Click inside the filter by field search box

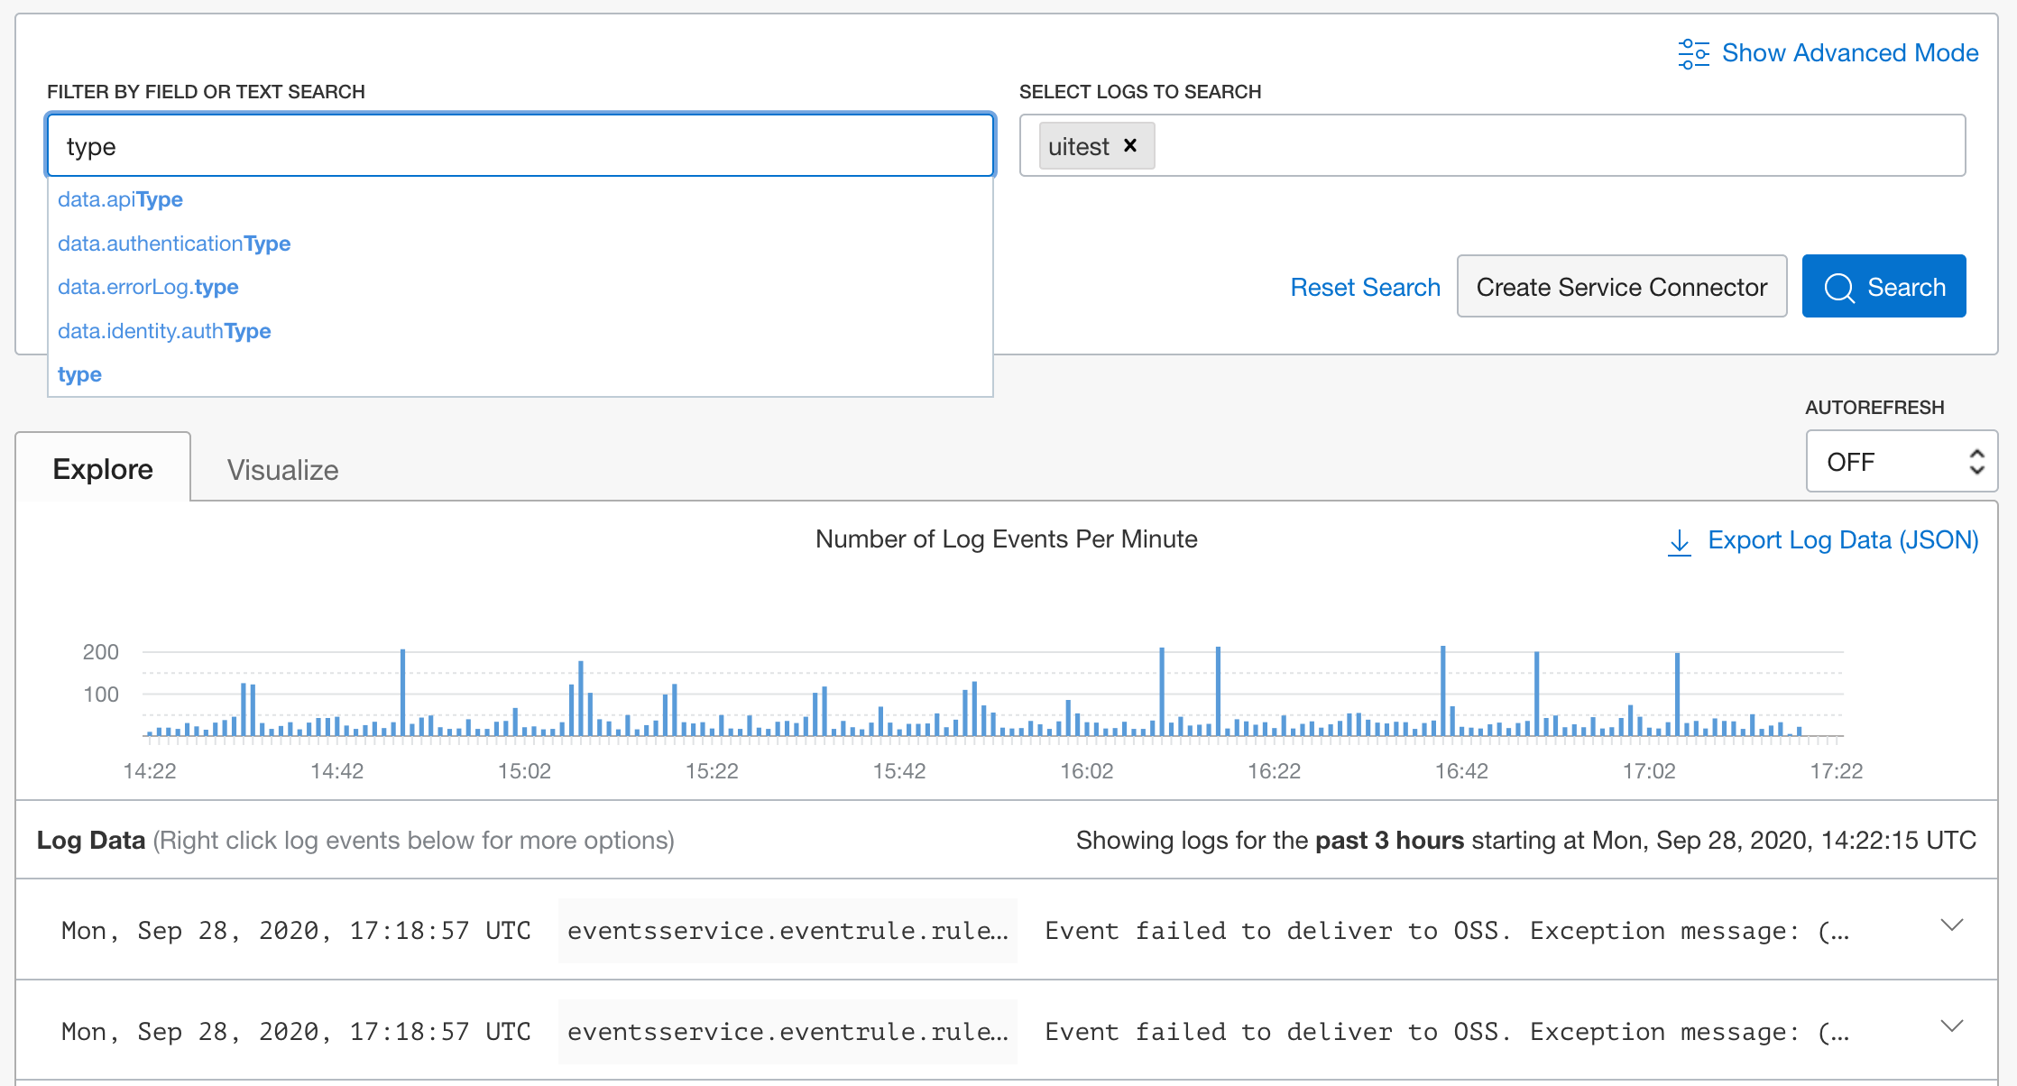(x=519, y=145)
